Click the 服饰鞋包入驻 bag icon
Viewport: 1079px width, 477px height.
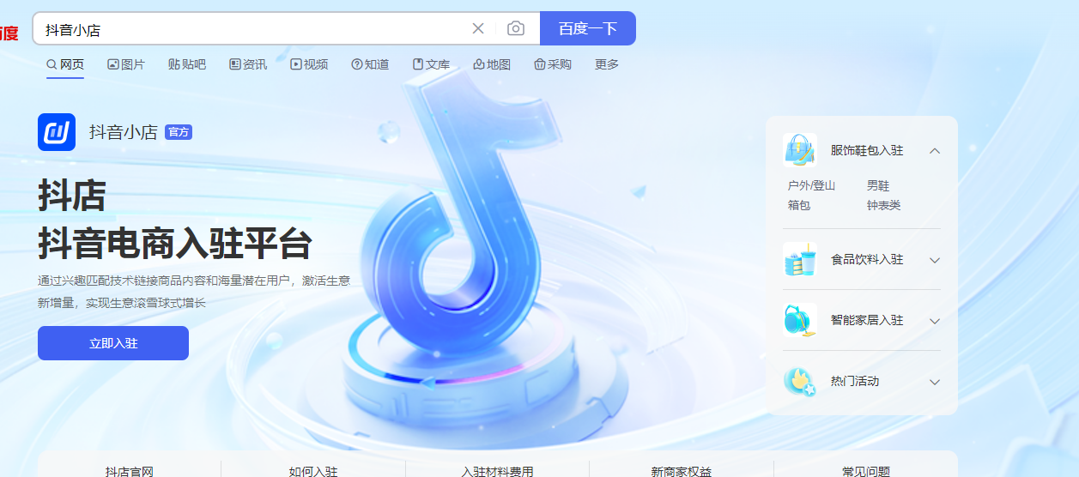[799, 150]
